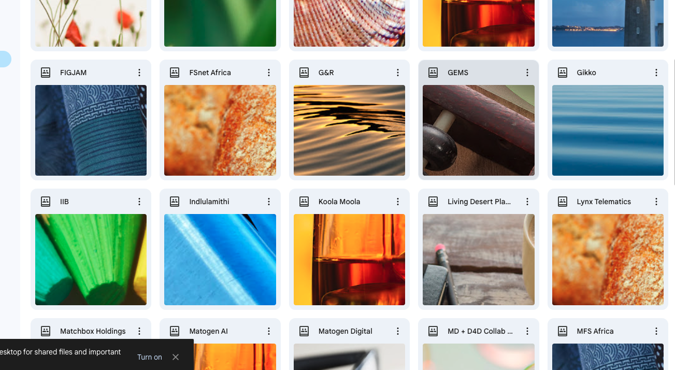Viewport: 675px width, 370px height.
Task: Open the Matogen Digital drive card
Action: coord(349,344)
